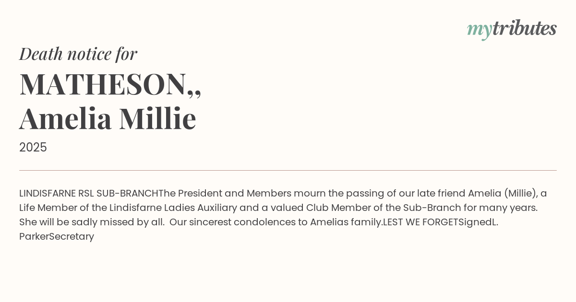Select the surname "MATHESON,," title
Image resolution: width=576 pixels, height=302 pixels.
[110, 84]
